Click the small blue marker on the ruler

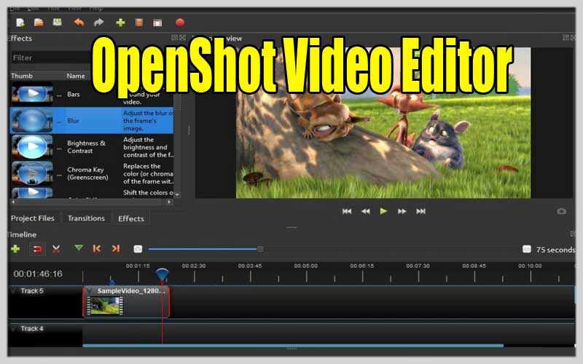coord(111,282)
